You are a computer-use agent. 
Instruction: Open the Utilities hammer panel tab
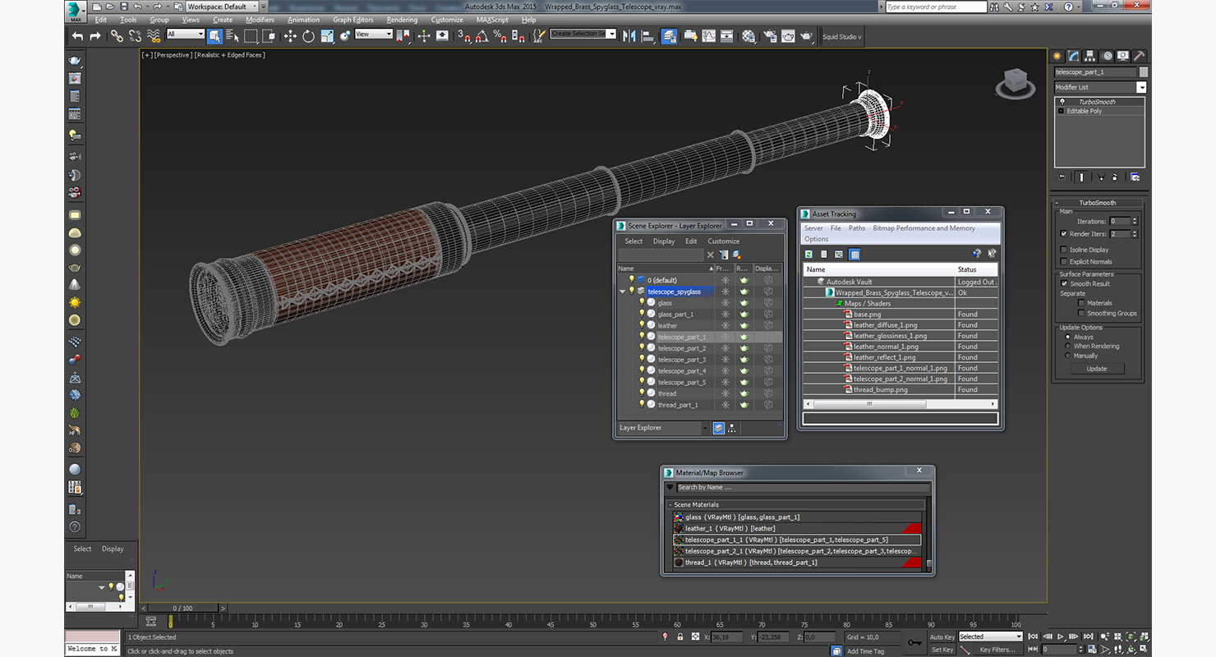(x=1139, y=56)
